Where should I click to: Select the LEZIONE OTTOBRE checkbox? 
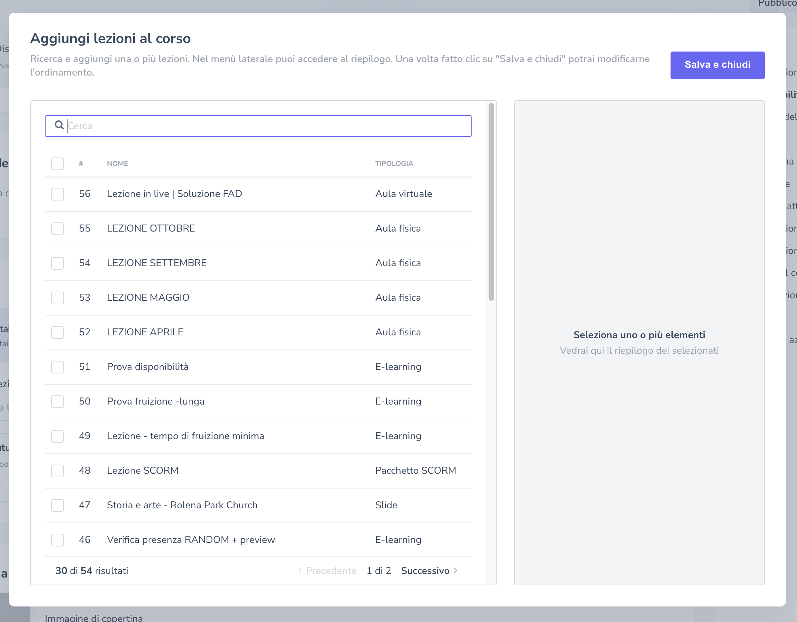58,229
